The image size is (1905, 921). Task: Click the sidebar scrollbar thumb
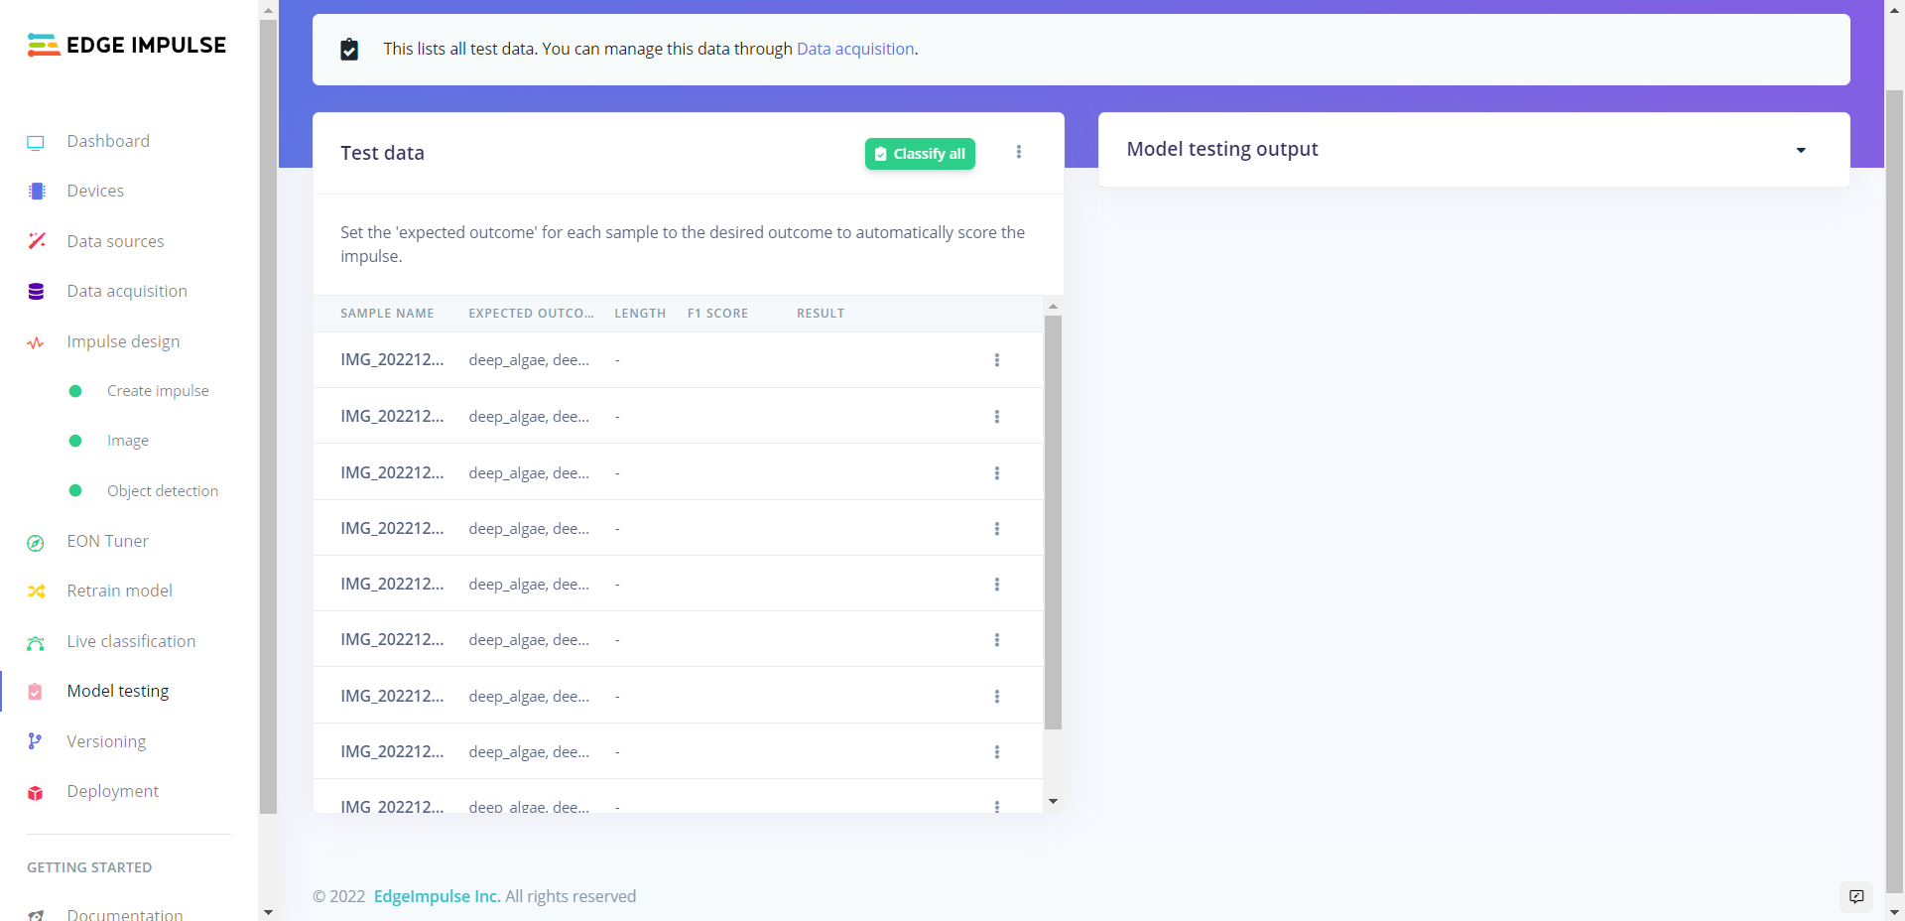coord(268,417)
